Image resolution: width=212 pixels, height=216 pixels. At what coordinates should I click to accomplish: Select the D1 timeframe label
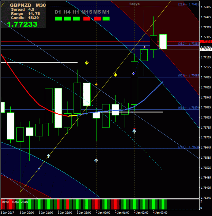click(x=58, y=12)
